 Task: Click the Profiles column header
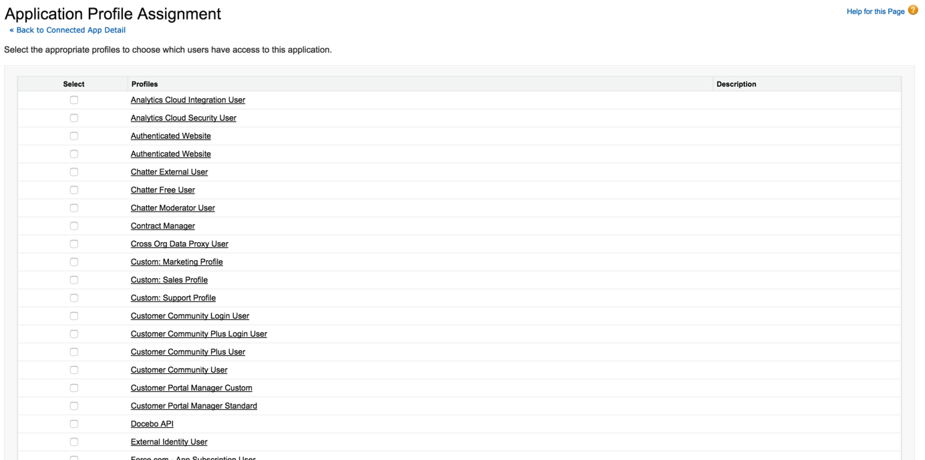pyautogui.click(x=144, y=84)
